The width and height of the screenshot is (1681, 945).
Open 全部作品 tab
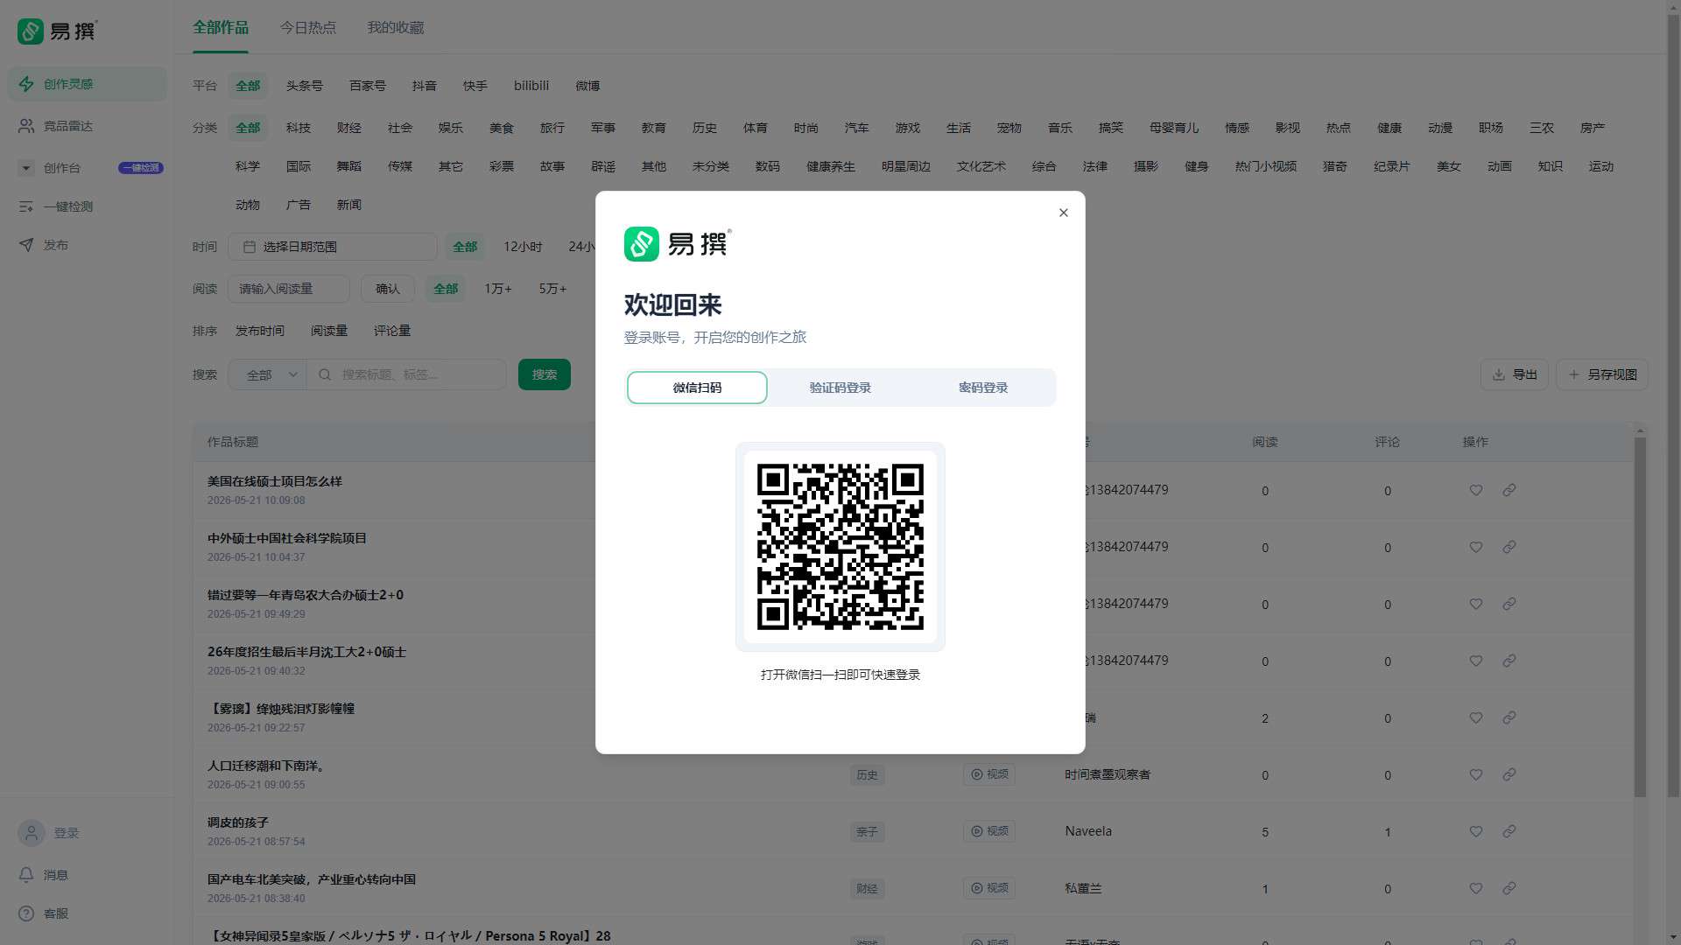click(x=221, y=28)
